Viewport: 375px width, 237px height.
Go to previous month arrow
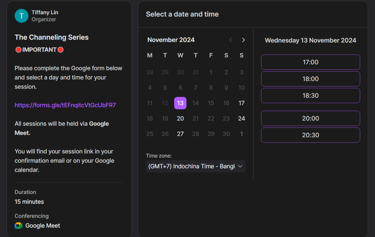pyautogui.click(x=231, y=40)
